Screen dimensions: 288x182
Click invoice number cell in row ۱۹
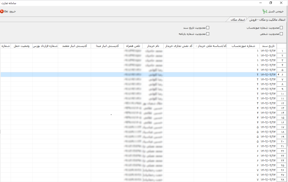(243, 137)
